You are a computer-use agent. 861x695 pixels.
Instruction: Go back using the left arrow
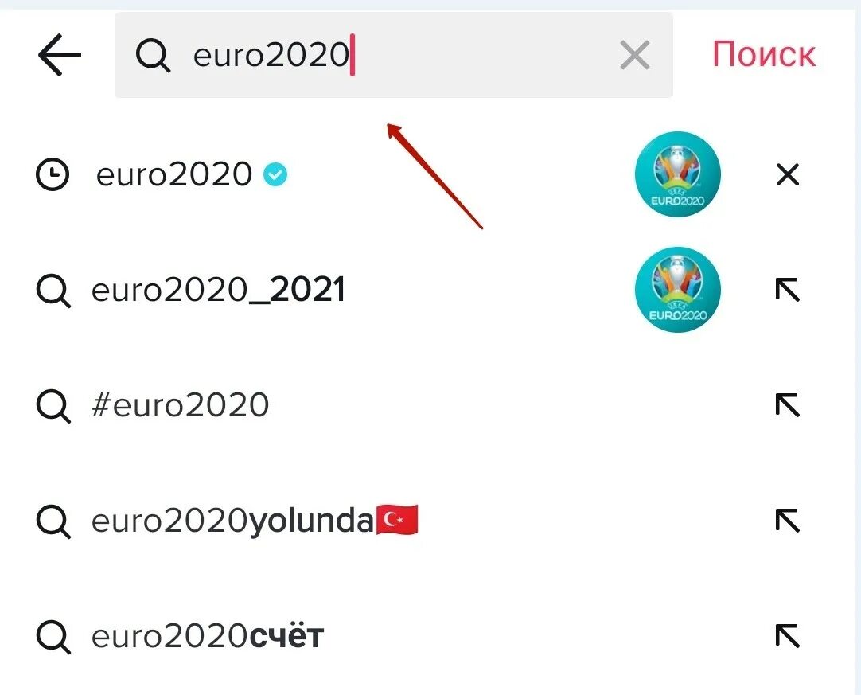point(60,54)
